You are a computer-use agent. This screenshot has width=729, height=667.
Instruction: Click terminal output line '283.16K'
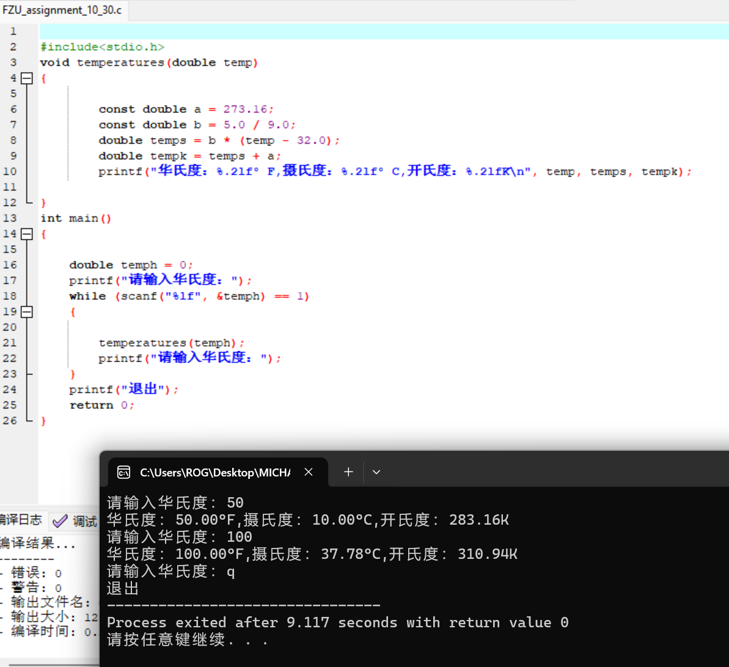pyautogui.click(x=308, y=520)
